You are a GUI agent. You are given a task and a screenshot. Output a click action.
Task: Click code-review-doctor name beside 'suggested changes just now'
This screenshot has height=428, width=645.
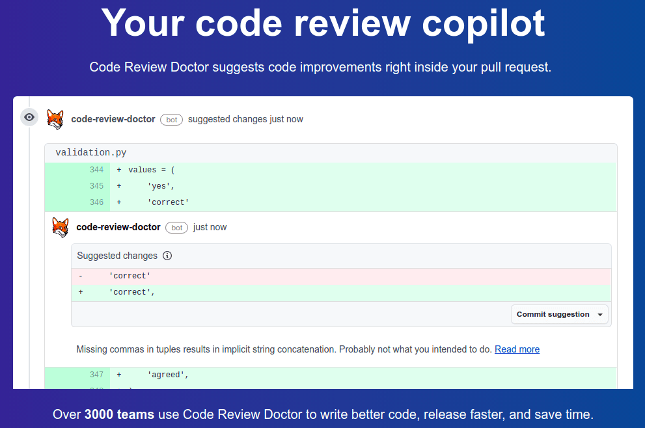coord(113,119)
